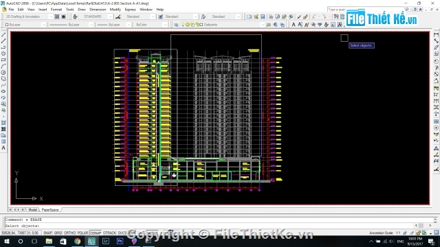The height and width of the screenshot is (247, 440).
Task: Toggle SNAP mode in status bar
Action: [x=47, y=233]
